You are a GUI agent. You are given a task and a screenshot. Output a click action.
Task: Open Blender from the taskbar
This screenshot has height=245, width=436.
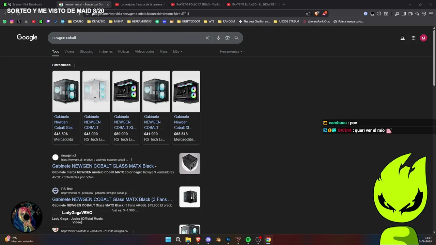point(218,240)
